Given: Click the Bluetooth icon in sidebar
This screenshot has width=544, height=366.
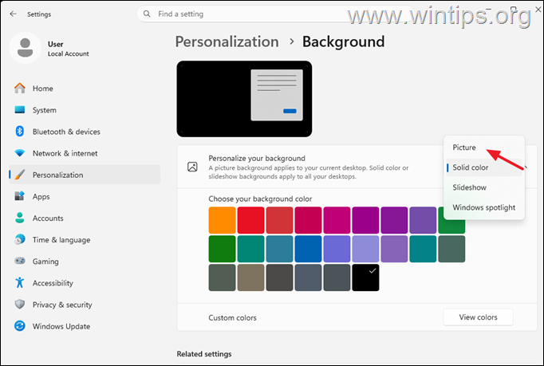Looking at the screenshot, I should click(20, 132).
